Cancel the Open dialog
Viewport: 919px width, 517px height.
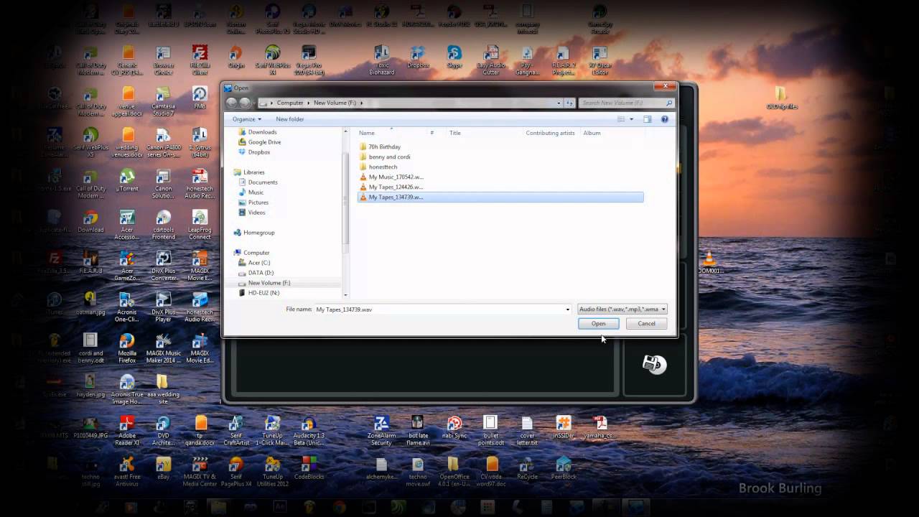[x=646, y=323]
